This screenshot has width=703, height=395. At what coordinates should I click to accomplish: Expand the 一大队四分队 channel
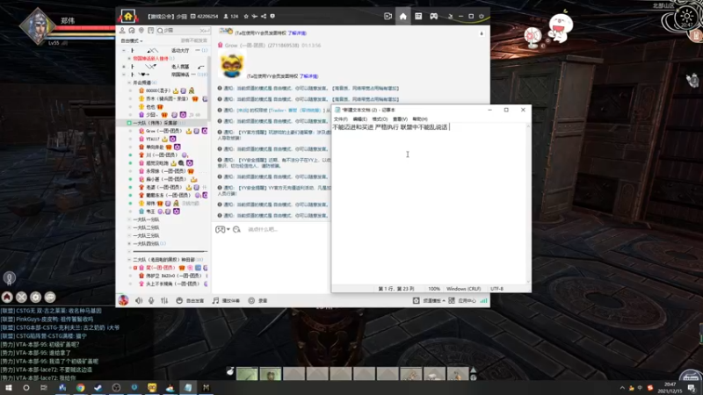(129, 244)
